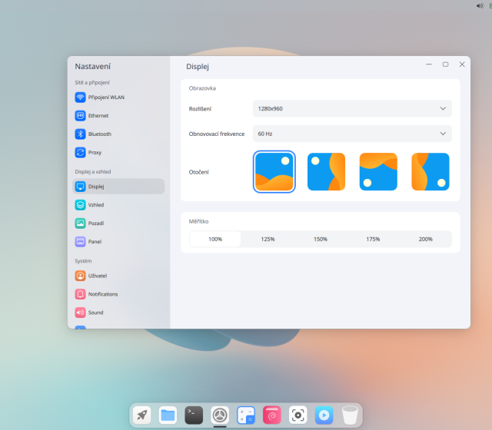
Task: Set scale to 125%
Action: 268,239
